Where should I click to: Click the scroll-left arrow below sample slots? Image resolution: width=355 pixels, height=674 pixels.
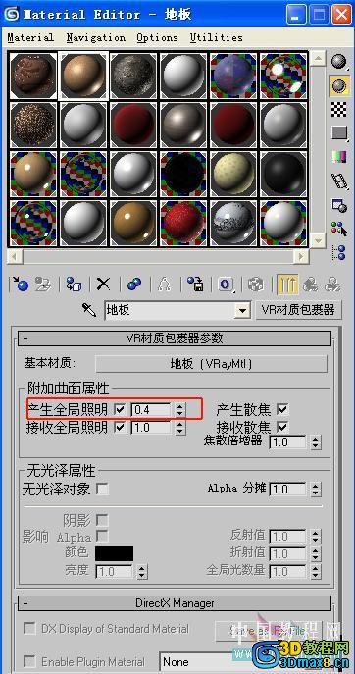click(16, 257)
